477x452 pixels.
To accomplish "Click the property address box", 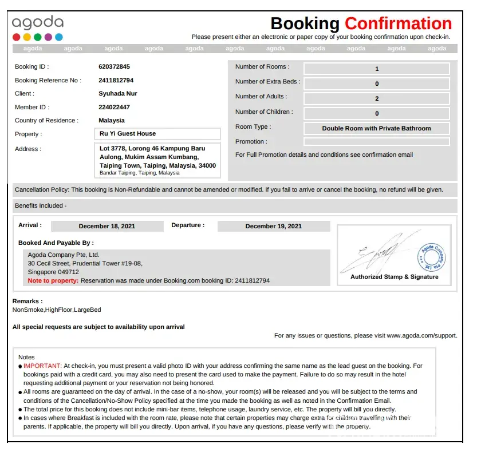I will click(x=157, y=160).
